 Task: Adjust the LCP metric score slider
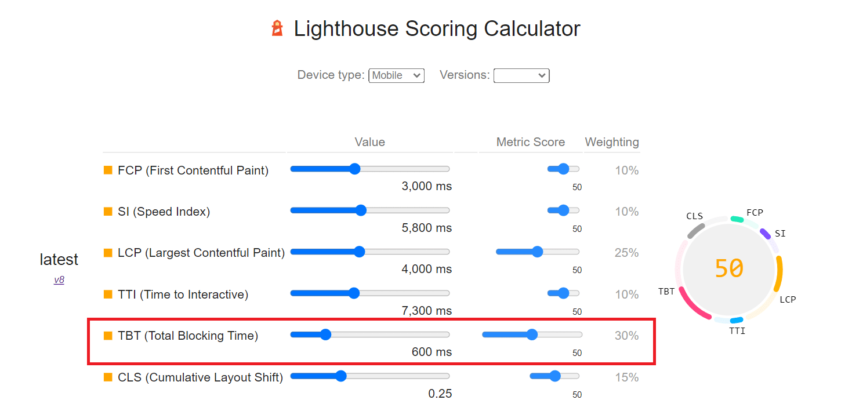tap(538, 252)
